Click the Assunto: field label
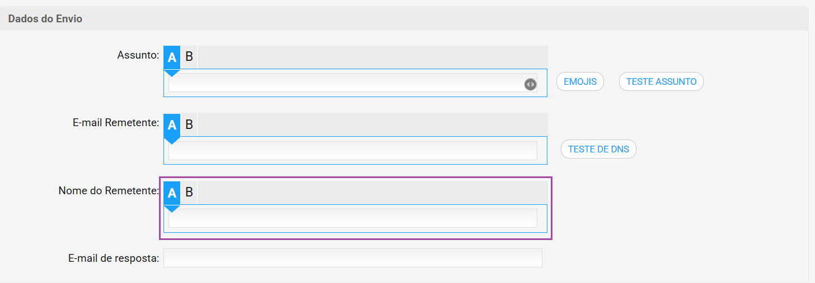Image resolution: width=815 pixels, height=283 pixels. click(x=138, y=55)
